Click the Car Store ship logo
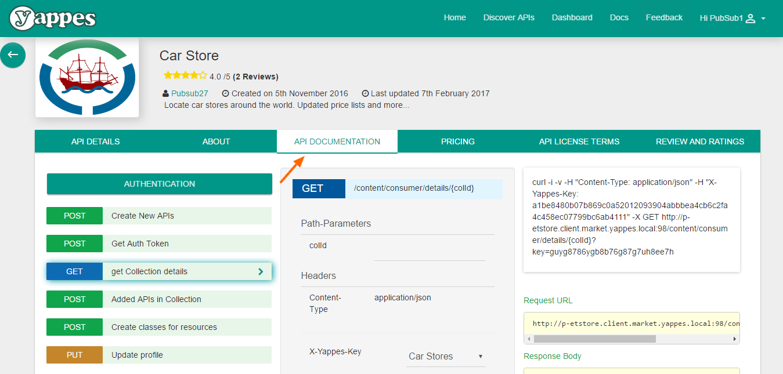Image resolution: width=783 pixels, height=374 pixels. coord(87,77)
